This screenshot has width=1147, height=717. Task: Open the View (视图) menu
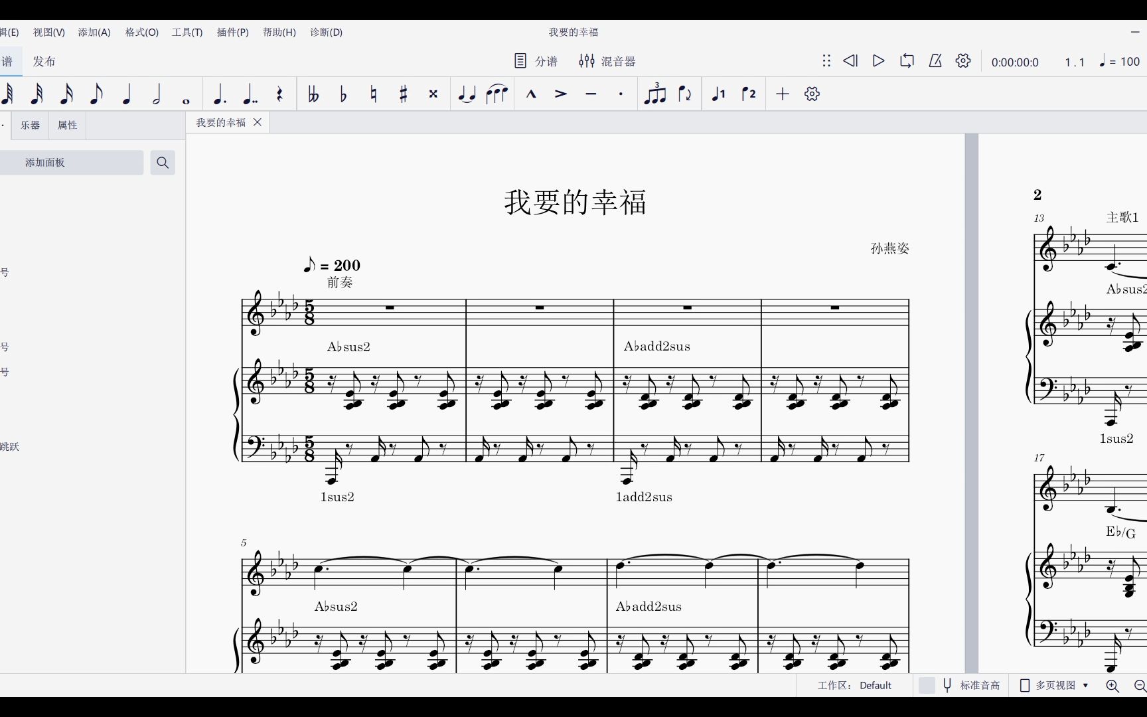pos(49,32)
